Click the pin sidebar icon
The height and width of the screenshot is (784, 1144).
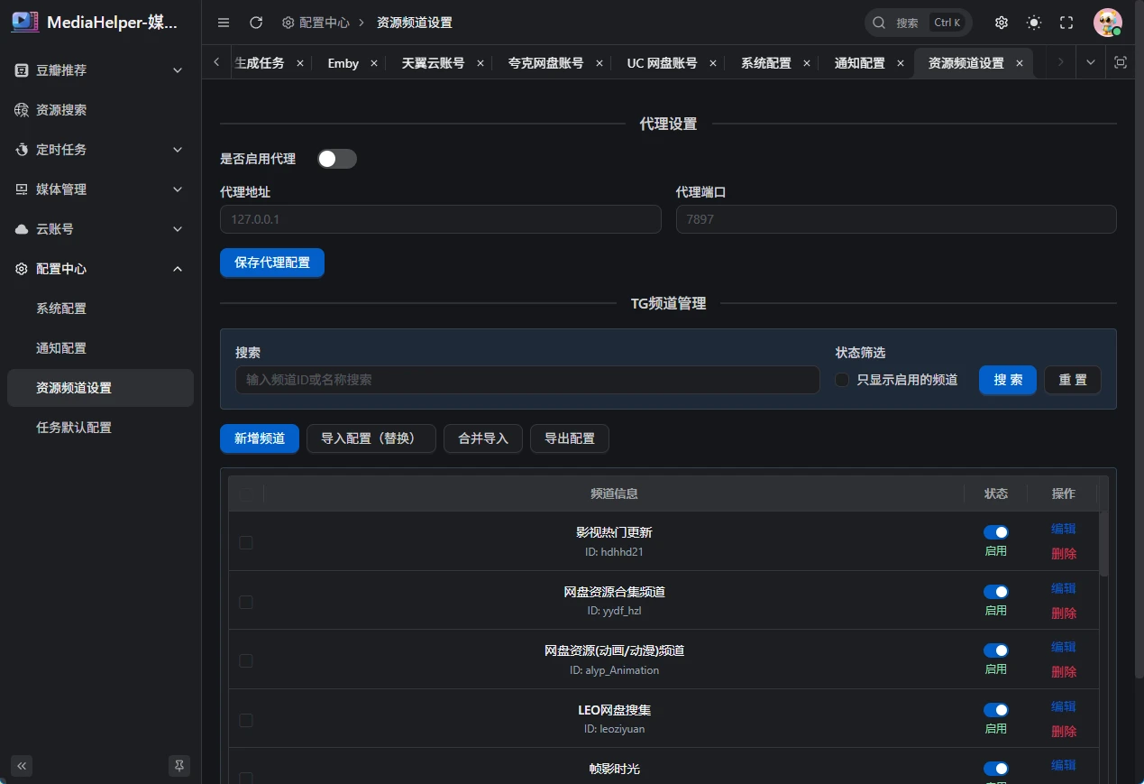tap(179, 766)
